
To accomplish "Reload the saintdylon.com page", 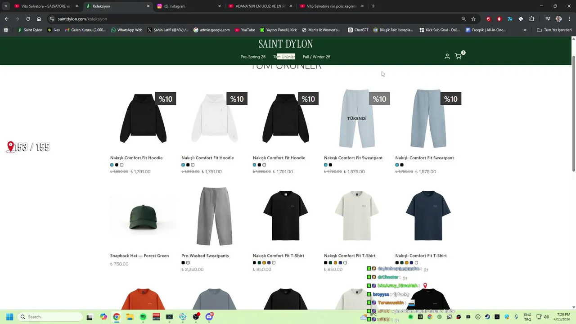I will click(28, 19).
